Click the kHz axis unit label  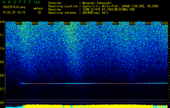[x=2, y=22]
